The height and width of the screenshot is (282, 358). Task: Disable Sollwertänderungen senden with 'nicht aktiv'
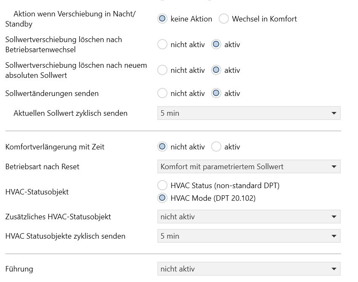click(162, 93)
